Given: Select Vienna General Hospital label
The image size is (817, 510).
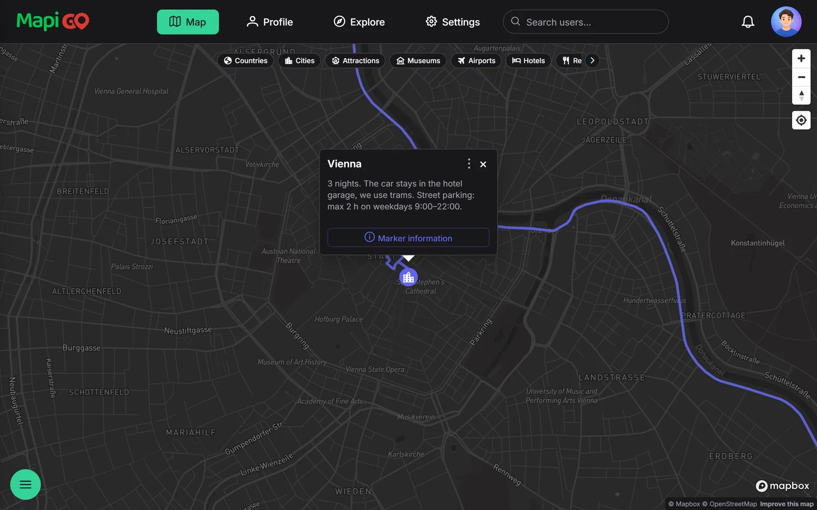Looking at the screenshot, I should pyautogui.click(x=131, y=91).
